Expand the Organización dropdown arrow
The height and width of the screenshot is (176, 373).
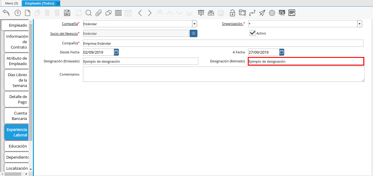360,24
